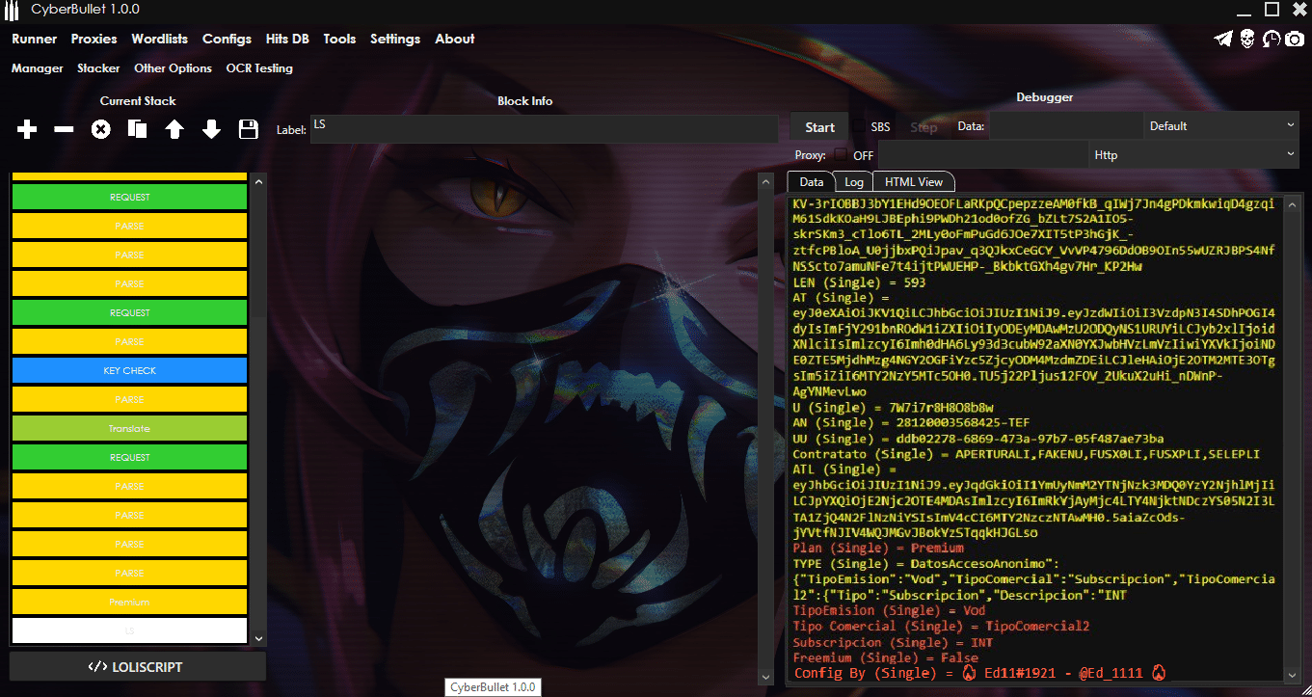
Task: Select the Data tab in debugger
Action: pos(812,181)
